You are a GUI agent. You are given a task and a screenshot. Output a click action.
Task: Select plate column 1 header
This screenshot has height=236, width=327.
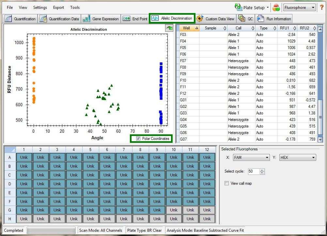tap(24, 149)
